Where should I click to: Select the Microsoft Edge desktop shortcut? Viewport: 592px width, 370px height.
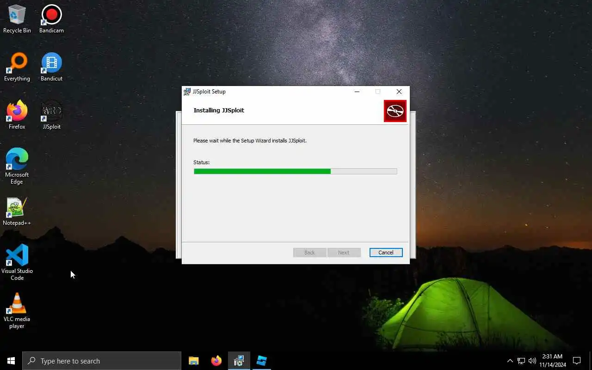17,166
